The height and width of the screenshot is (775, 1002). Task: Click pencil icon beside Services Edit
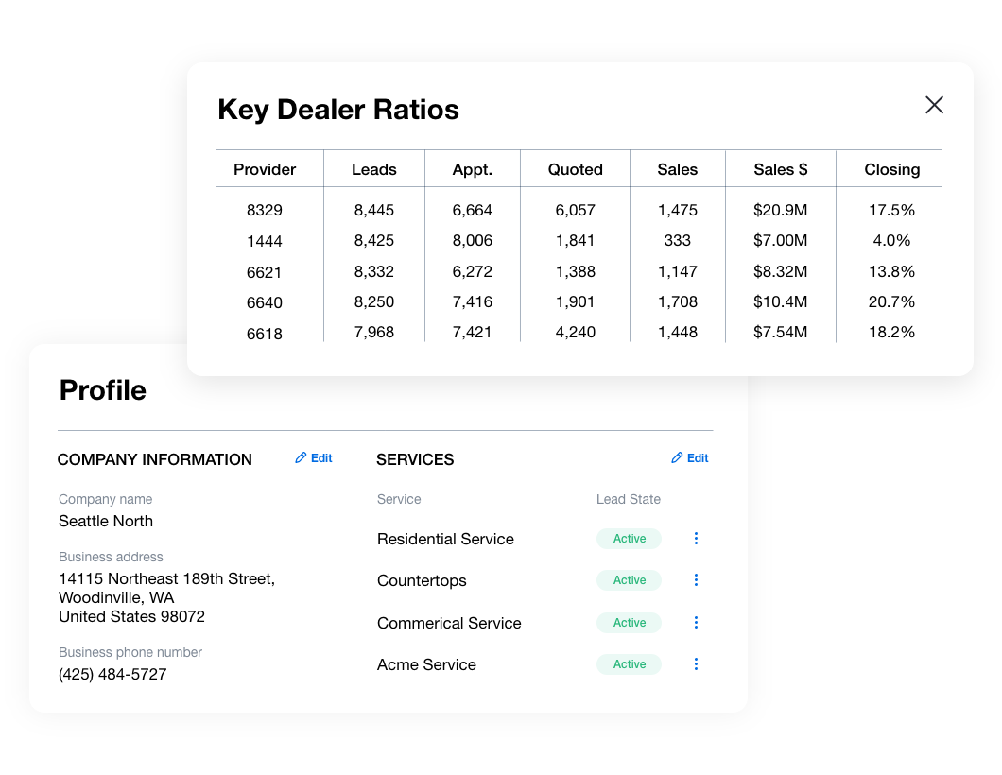tap(677, 457)
